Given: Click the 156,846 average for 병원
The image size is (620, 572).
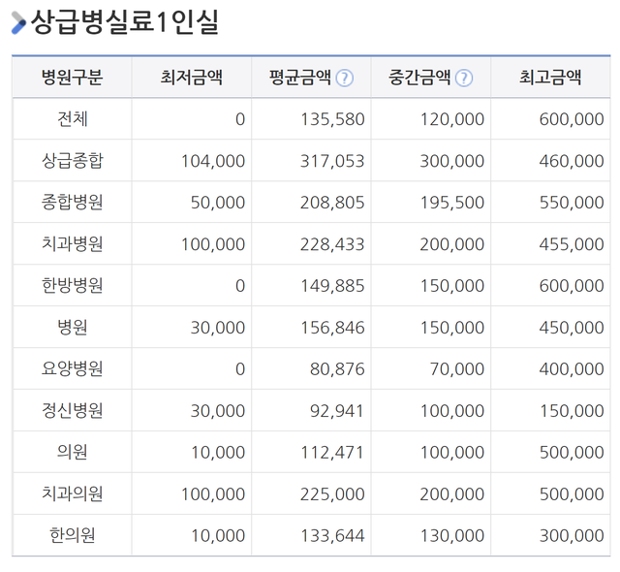Looking at the screenshot, I should pos(332,328).
